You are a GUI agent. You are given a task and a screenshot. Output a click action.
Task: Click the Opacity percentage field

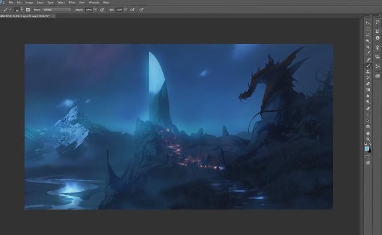(89, 10)
